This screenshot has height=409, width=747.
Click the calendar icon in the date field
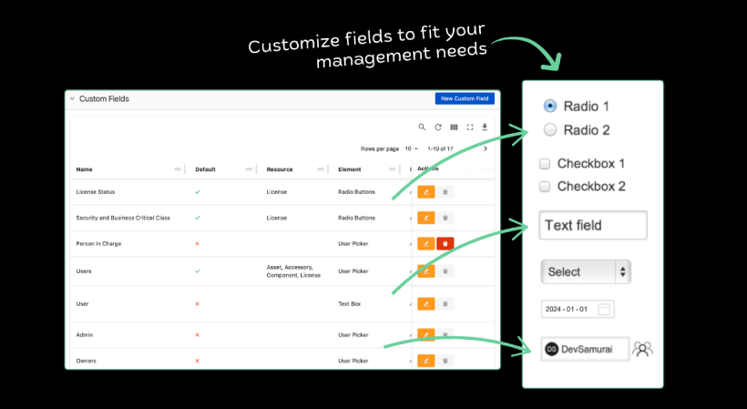click(604, 309)
